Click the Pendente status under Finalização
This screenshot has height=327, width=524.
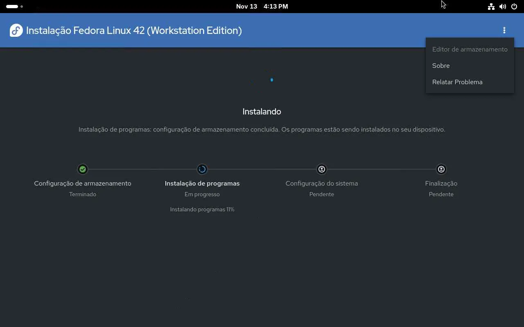441,194
